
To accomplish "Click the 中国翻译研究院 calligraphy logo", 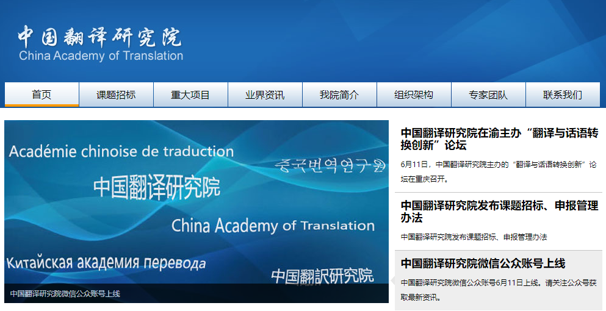I will click(99, 37).
